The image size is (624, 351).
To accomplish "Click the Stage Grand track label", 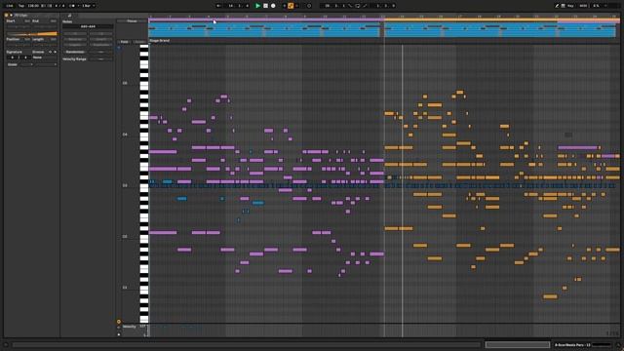I will 160,41.
